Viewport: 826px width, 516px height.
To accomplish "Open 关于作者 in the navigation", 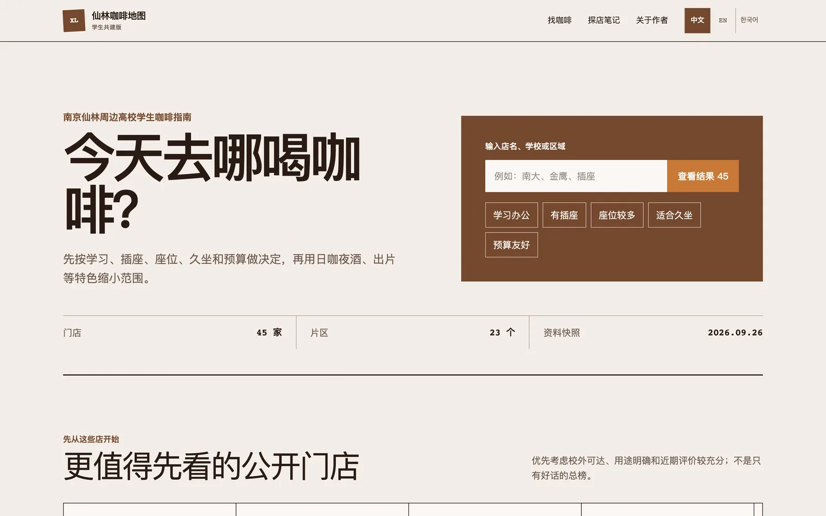I will [652, 20].
